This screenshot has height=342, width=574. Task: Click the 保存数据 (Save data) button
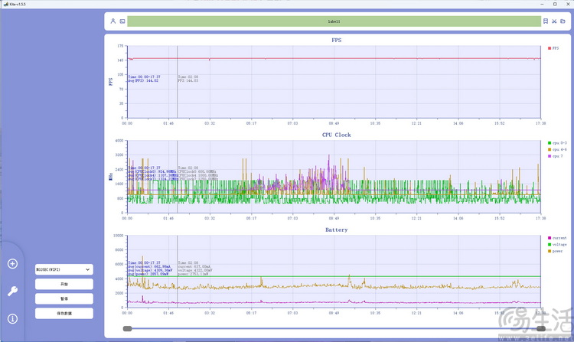[64, 314]
